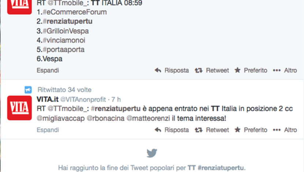Open the #vinciamonoi hashtag link

tap(64, 40)
